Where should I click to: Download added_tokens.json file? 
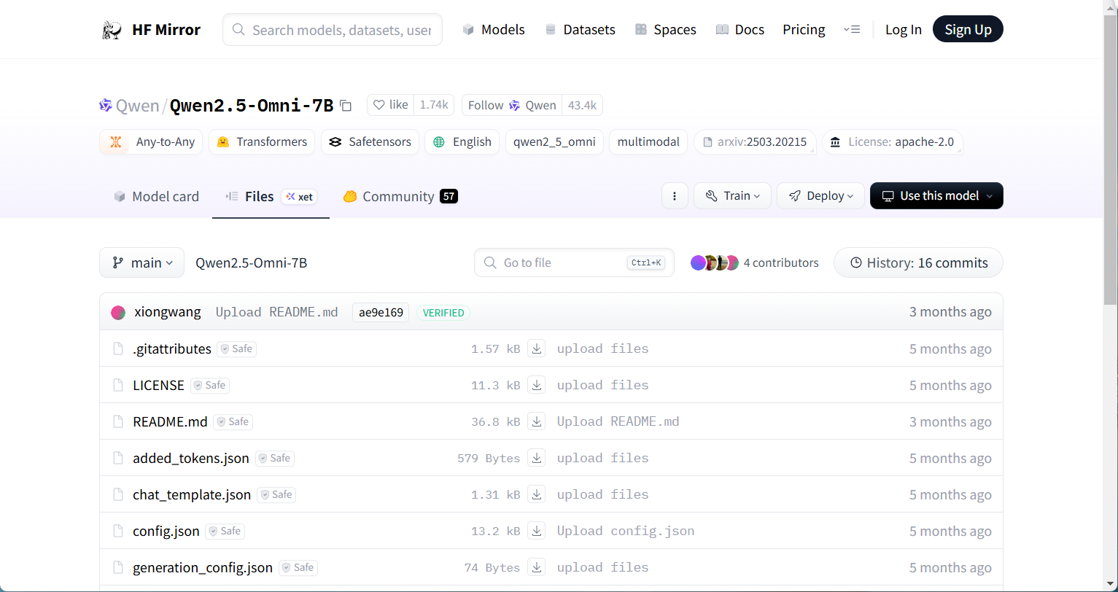(537, 458)
